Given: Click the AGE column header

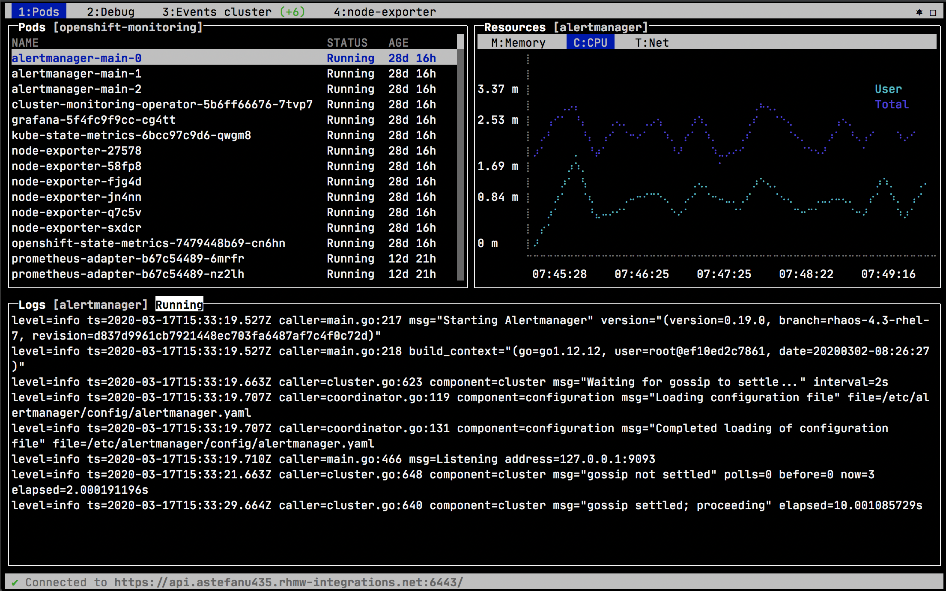Looking at the screenshot, I should [398, 42].
